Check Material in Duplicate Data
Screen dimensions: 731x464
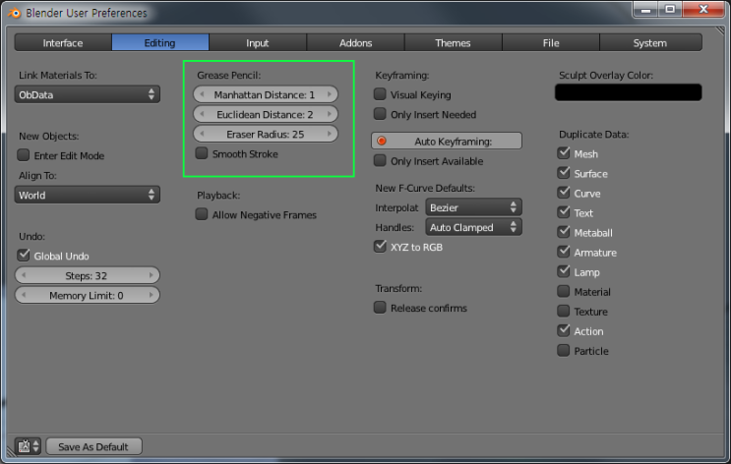tap(564, 292)
